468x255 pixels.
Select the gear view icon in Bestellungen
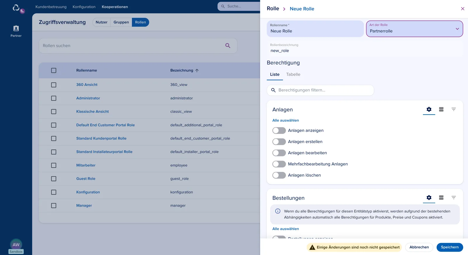pyautogui.click(x=429, y=198)
